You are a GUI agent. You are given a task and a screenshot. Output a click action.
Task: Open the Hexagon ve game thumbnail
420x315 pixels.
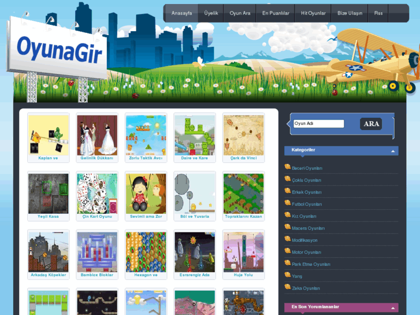146,252
